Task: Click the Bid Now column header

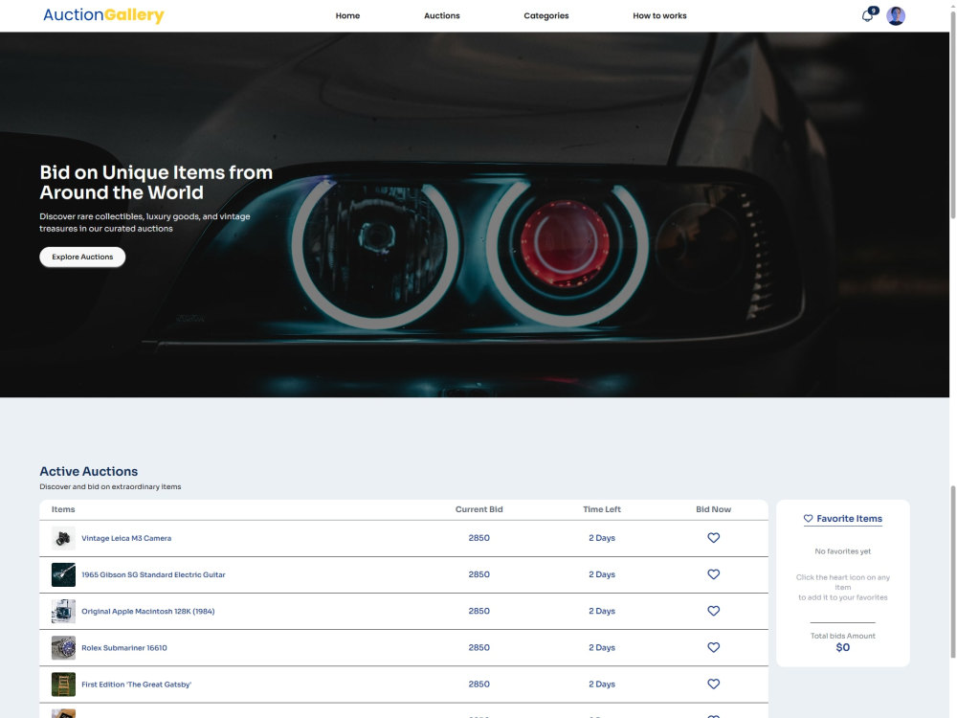Action: coord(713,509)
